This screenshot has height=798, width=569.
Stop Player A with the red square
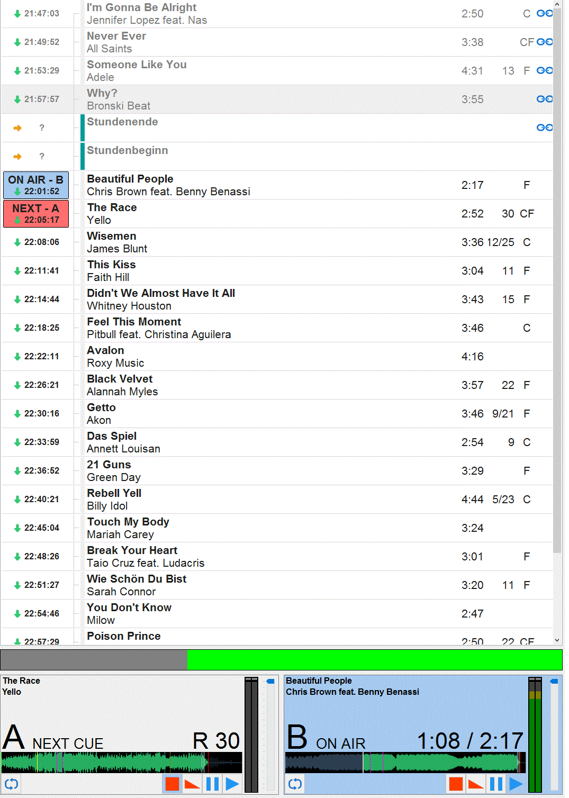click(172, 783)
